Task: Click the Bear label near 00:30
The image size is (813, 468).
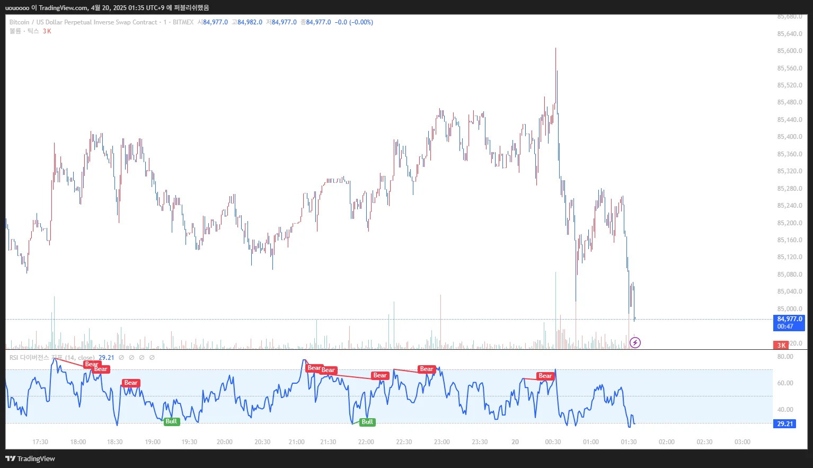Action: (x=545, y=376)
